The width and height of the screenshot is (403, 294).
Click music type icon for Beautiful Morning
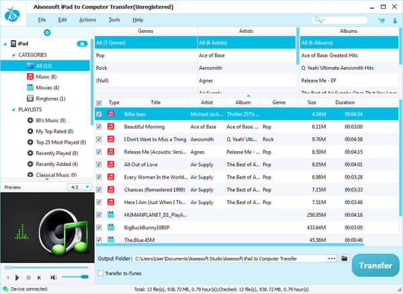[x=111, y=126]
